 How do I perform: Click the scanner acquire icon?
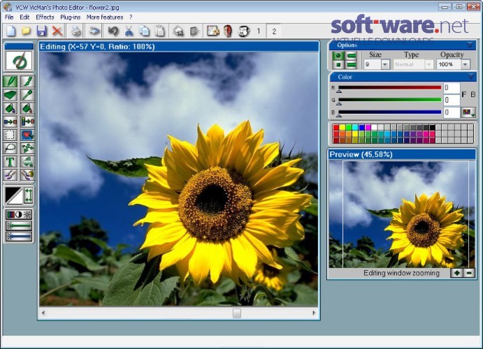(x=94, y=31)
